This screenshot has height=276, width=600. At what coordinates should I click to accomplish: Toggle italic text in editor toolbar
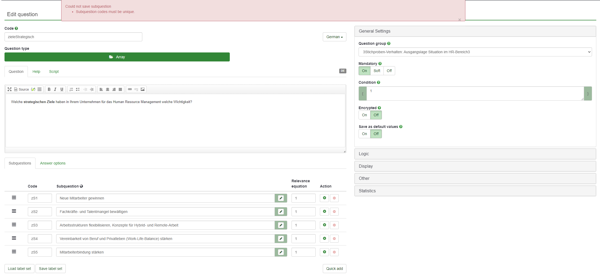(x=55, y=89)
